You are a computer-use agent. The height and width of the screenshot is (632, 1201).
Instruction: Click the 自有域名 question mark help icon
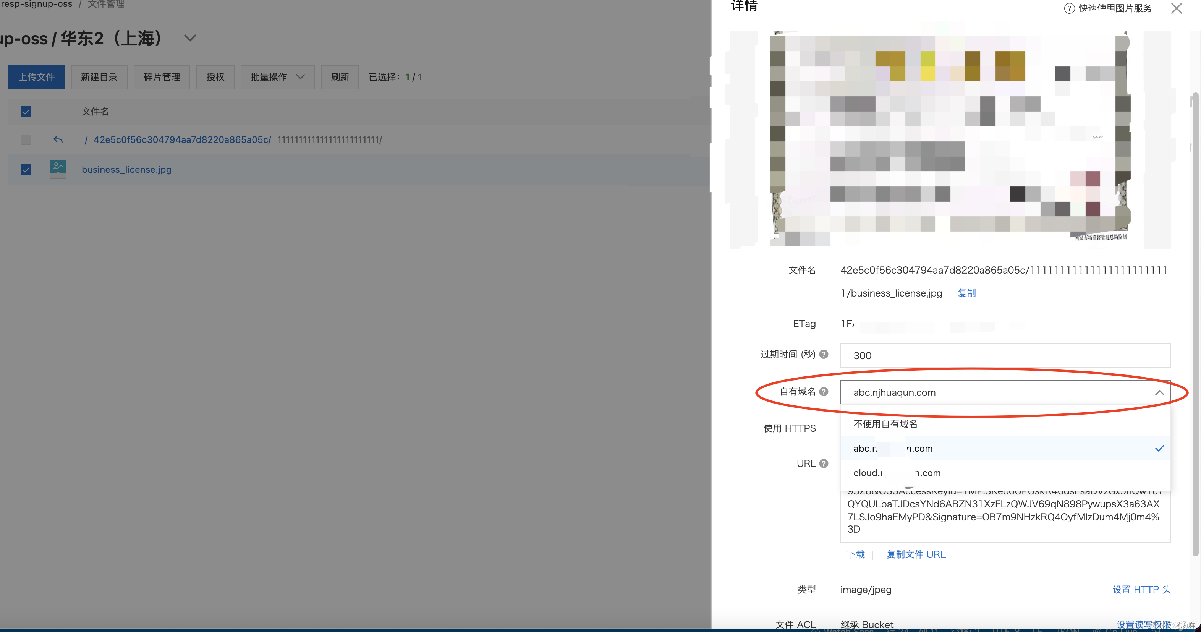(824, 392)
